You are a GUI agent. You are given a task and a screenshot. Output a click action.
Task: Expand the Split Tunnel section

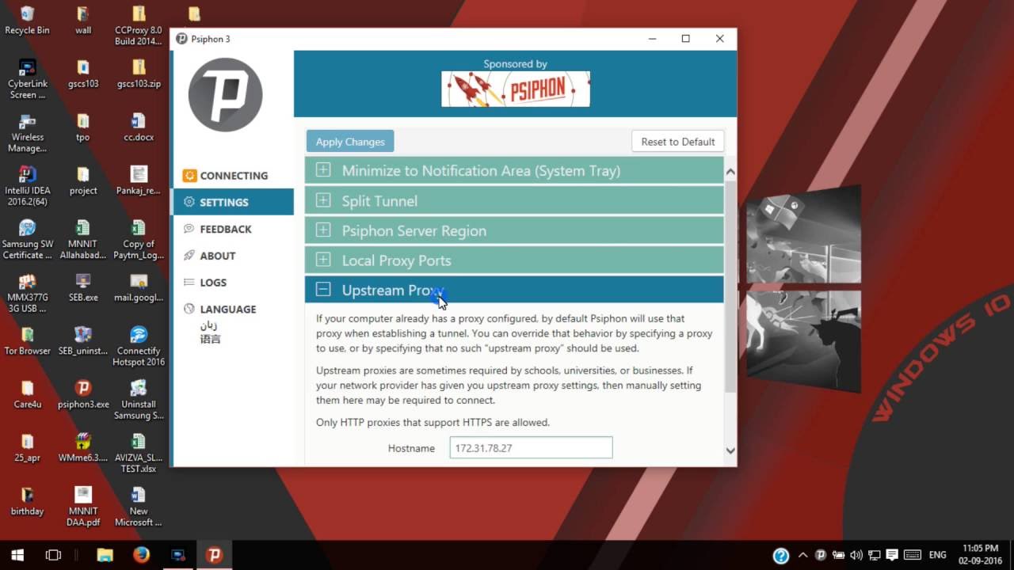(514, 201)
